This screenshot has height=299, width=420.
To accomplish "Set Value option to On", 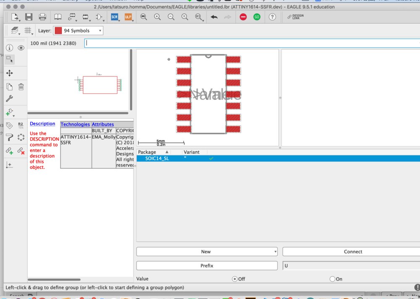I will (333, 279).
